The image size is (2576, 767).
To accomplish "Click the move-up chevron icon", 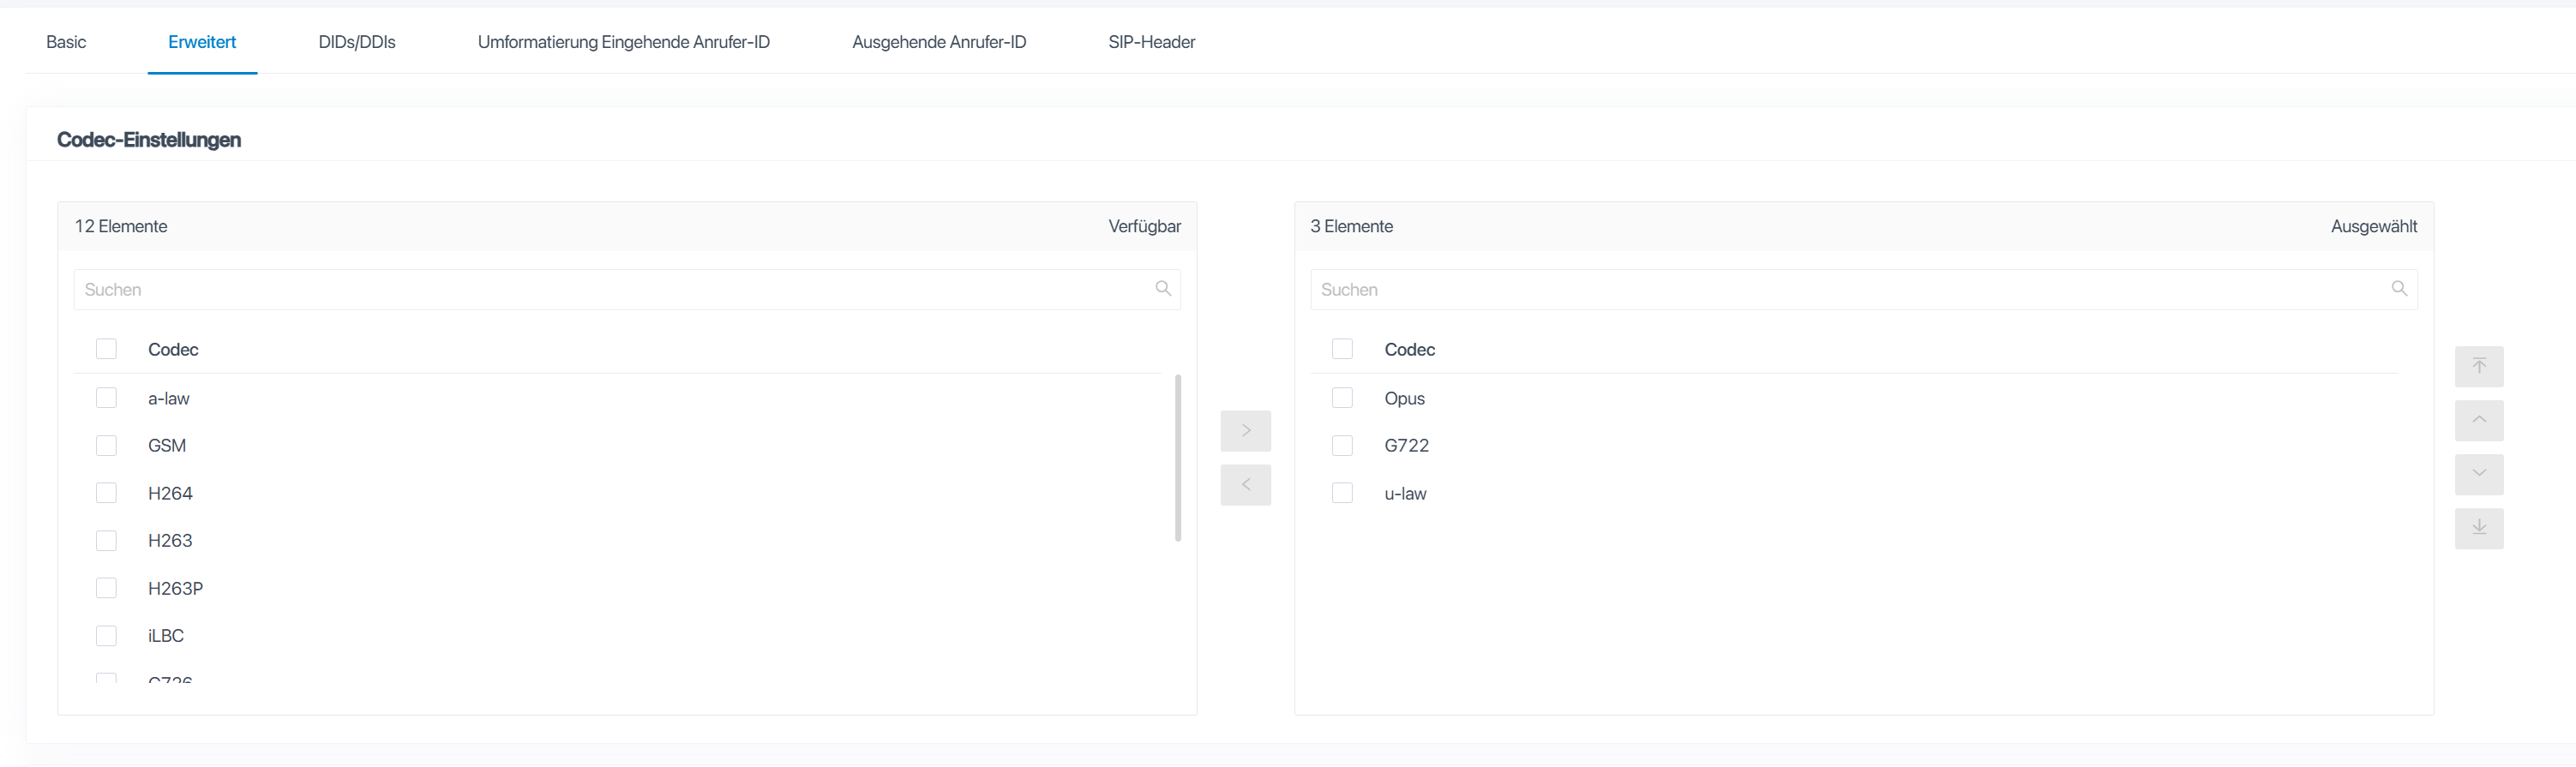I will [x=2478, y=420].
